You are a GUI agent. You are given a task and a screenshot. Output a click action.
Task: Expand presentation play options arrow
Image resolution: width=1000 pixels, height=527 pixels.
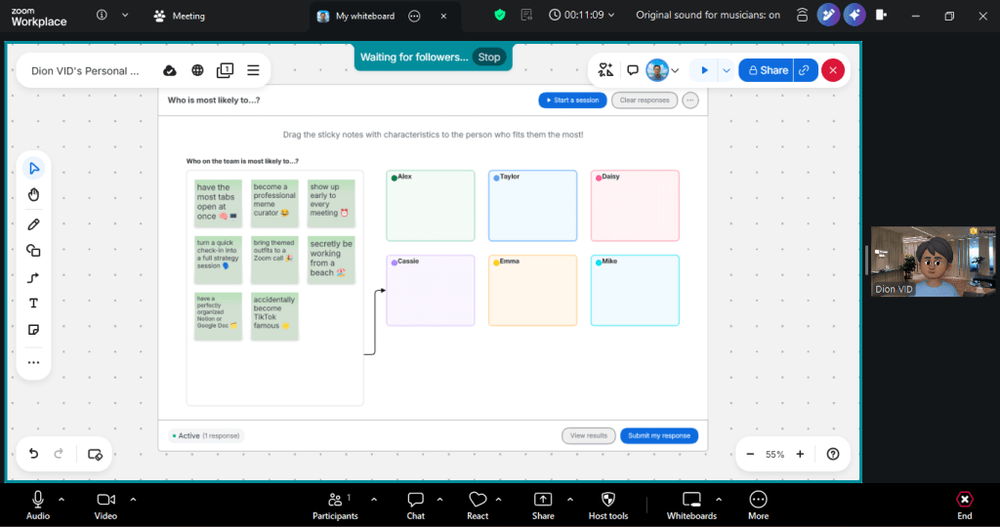pyautogui.click(x=727, y=70)
